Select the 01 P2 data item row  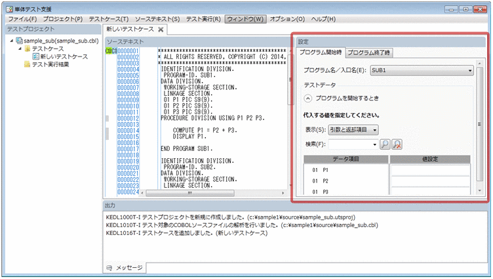pyautogui.click(x=346, y=181)
